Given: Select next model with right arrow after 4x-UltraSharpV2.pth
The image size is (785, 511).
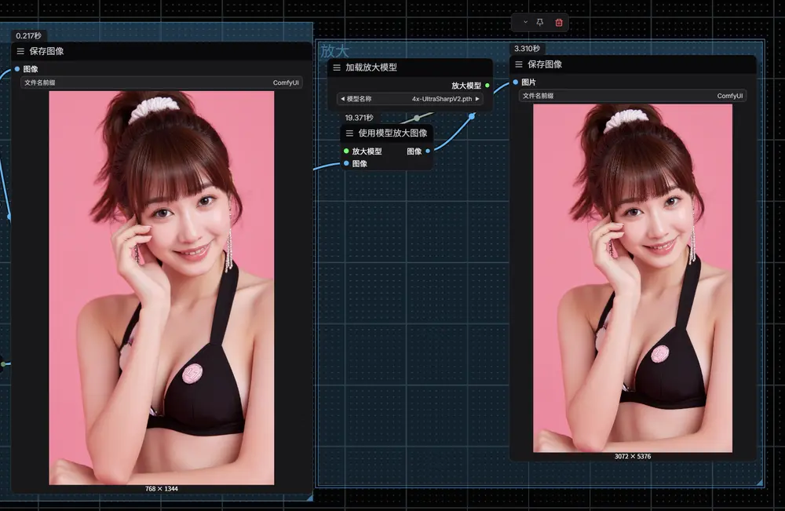Looking at the screenshot, I should coord(477,99).
